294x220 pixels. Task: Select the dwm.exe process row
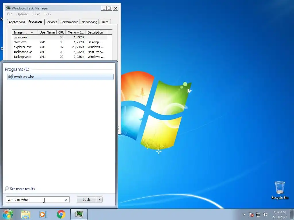pyautogui.click(x=60, y=42)
